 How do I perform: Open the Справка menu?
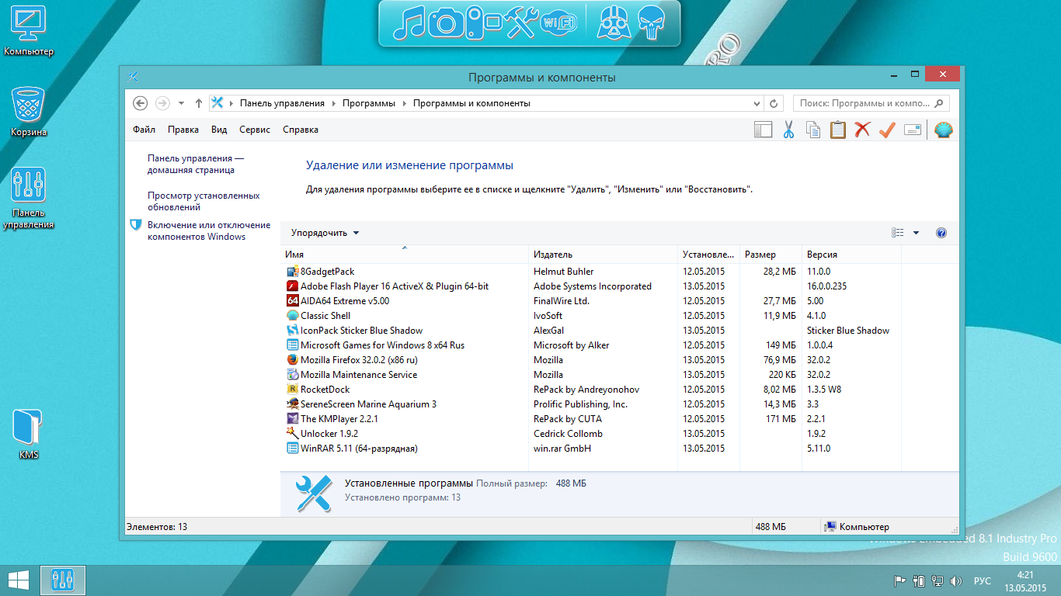(x=301, y=130)
